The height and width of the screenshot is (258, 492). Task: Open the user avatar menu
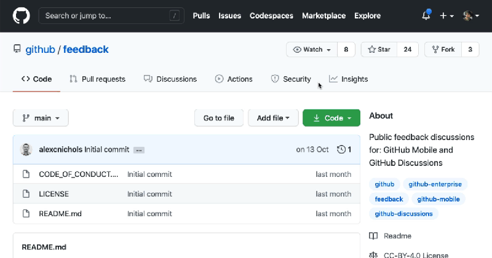tap(470, 16)
